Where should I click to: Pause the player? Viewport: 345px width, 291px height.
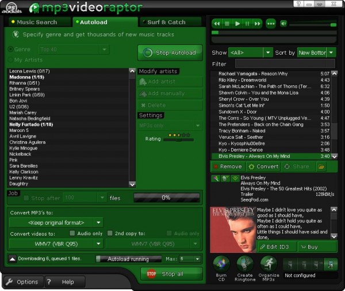[x=247, y=24]
